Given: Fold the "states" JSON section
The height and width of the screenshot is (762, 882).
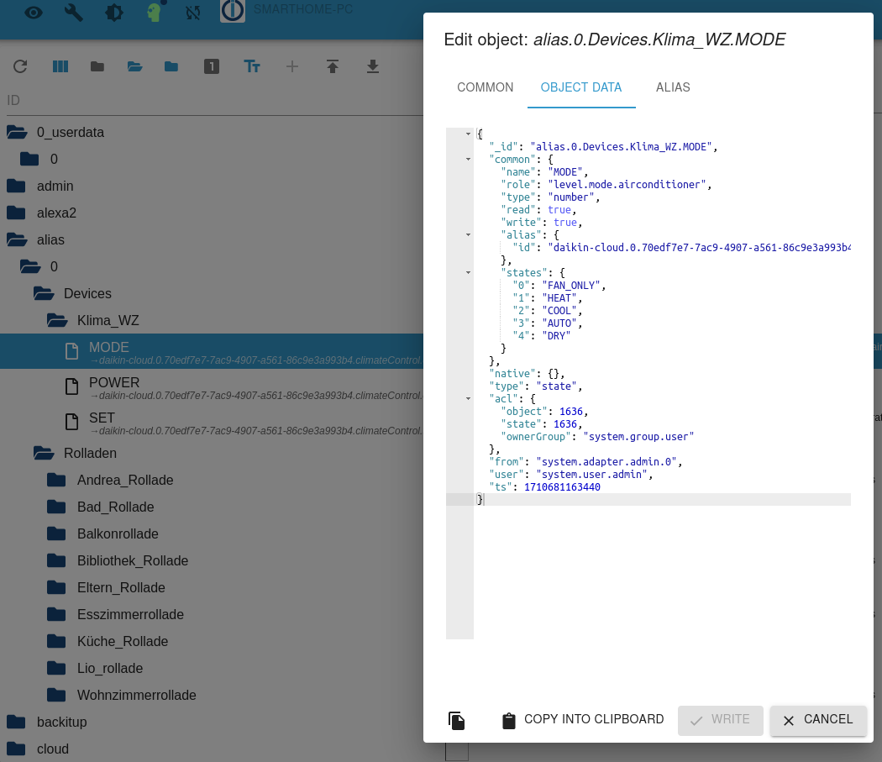Looking at the screenshot, I should (x=468, y=272).
